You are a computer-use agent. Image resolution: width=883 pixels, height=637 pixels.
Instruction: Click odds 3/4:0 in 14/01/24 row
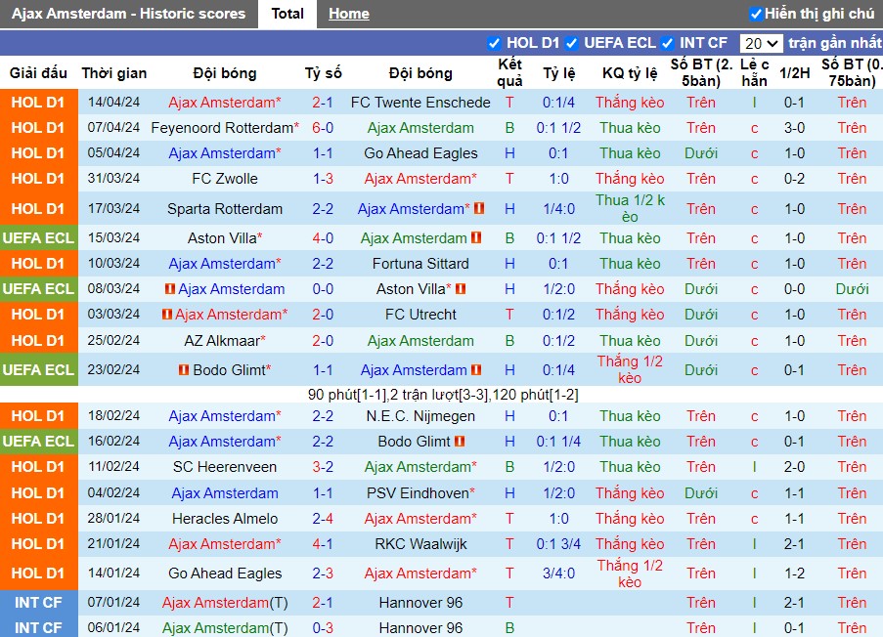click(x=558, y=573)
